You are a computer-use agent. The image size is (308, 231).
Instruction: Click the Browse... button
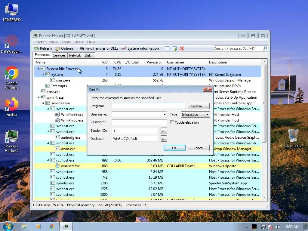[199, 106]
